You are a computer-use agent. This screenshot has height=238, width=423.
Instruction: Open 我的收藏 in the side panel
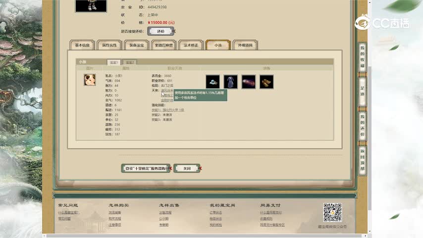pyautogui.click(x=362, y=57)
